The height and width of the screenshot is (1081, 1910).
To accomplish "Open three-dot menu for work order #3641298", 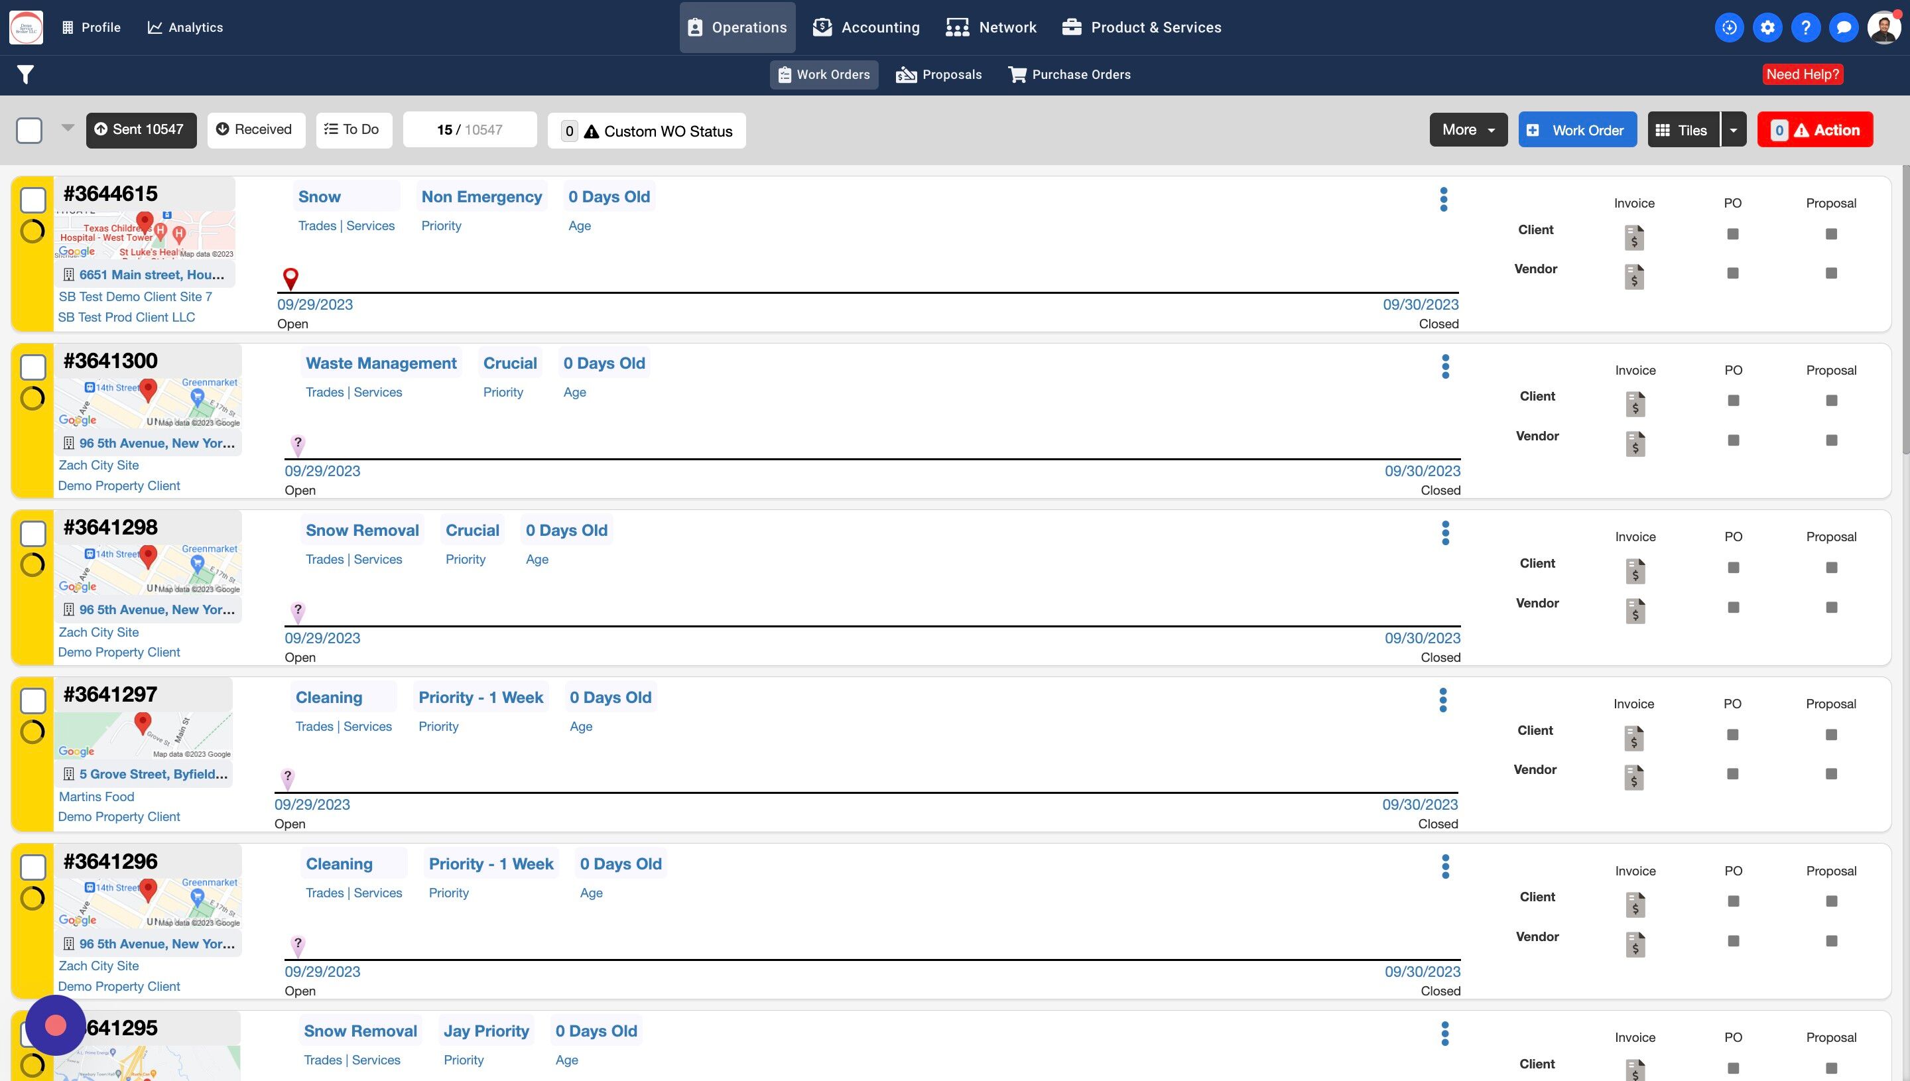I will click(1445, 533).
